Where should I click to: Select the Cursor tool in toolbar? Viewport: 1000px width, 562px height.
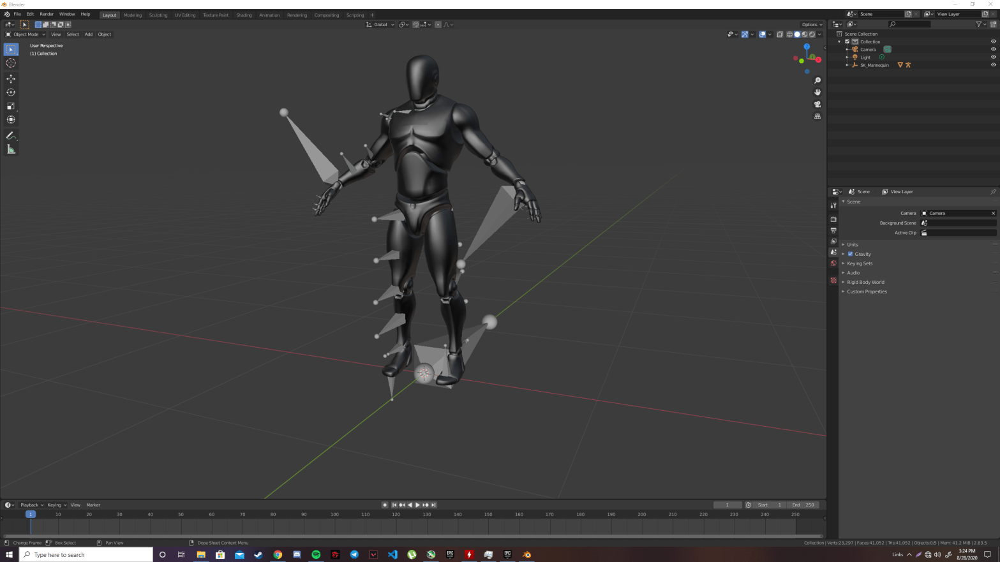tap(11, 63)
